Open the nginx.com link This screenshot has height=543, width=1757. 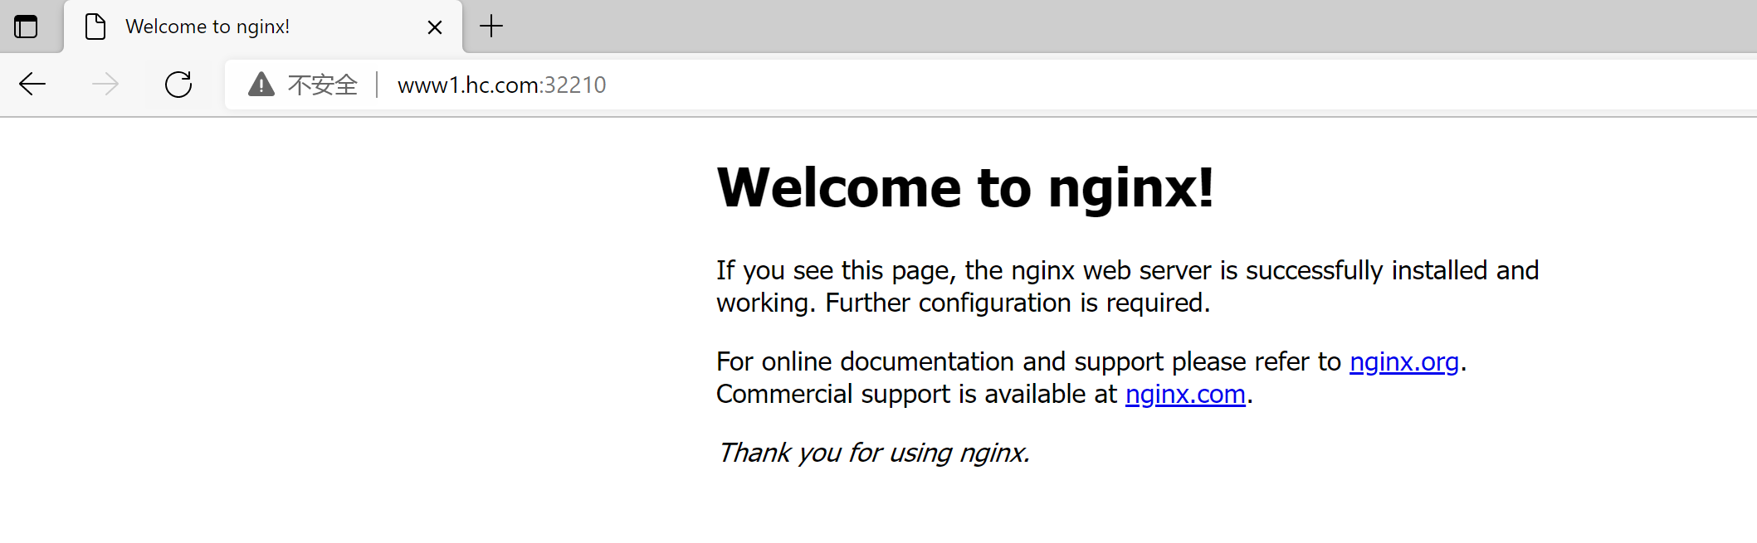pyautogui.click(x=1184, y=395)
